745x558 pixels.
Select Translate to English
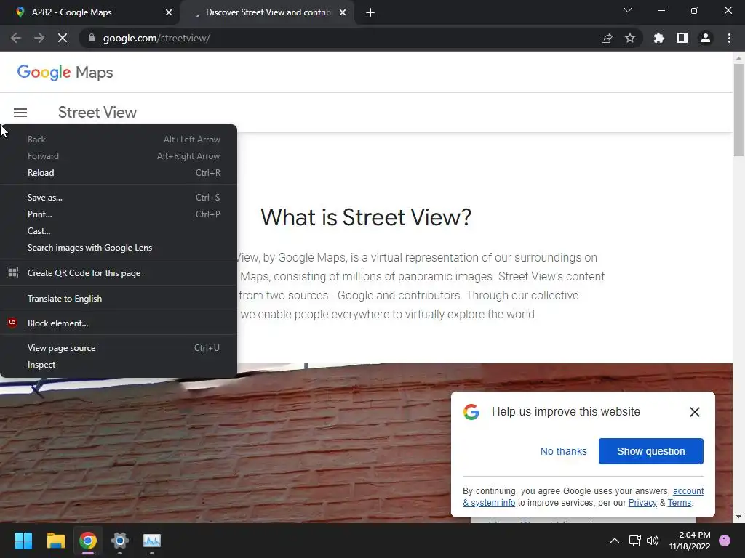click(x=119, y=299)
